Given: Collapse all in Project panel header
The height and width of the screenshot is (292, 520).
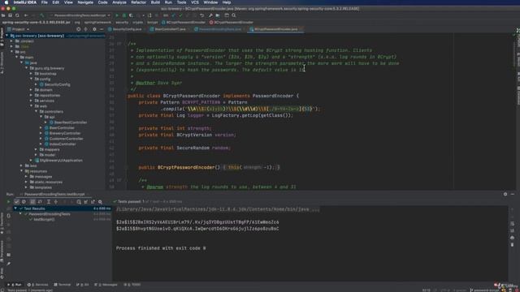Looking at the screenshot, I should pos(86,29).
